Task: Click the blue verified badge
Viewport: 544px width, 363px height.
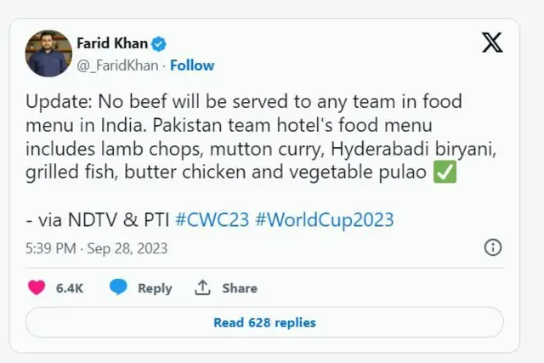Action: [x=158, y=44]
